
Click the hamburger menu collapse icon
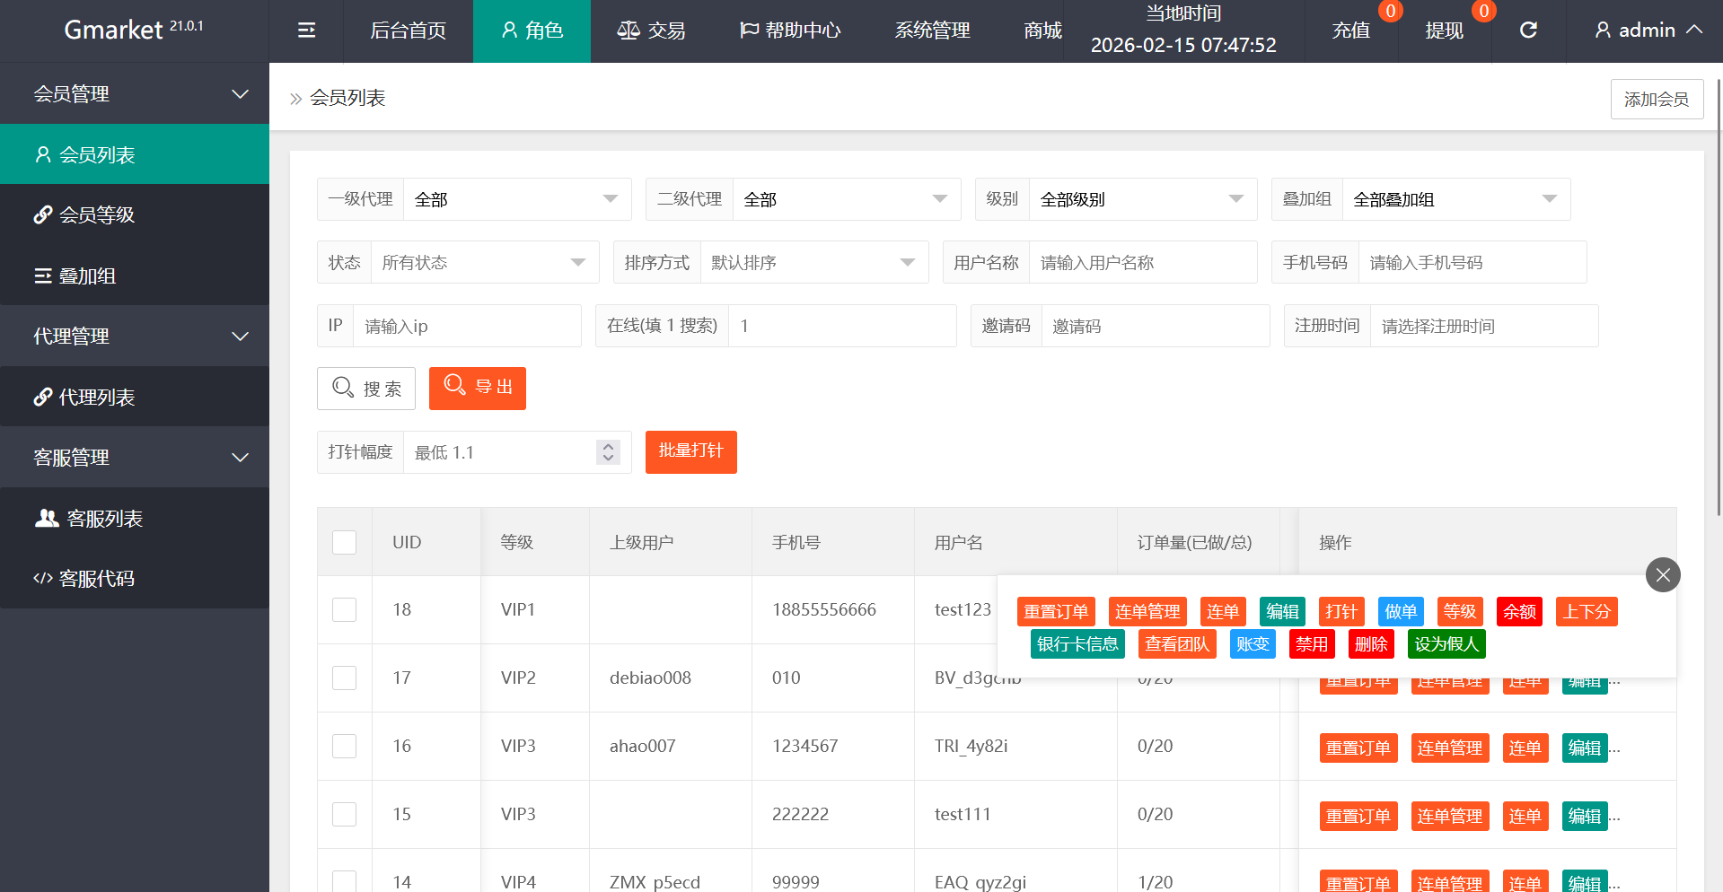[306, 31]
